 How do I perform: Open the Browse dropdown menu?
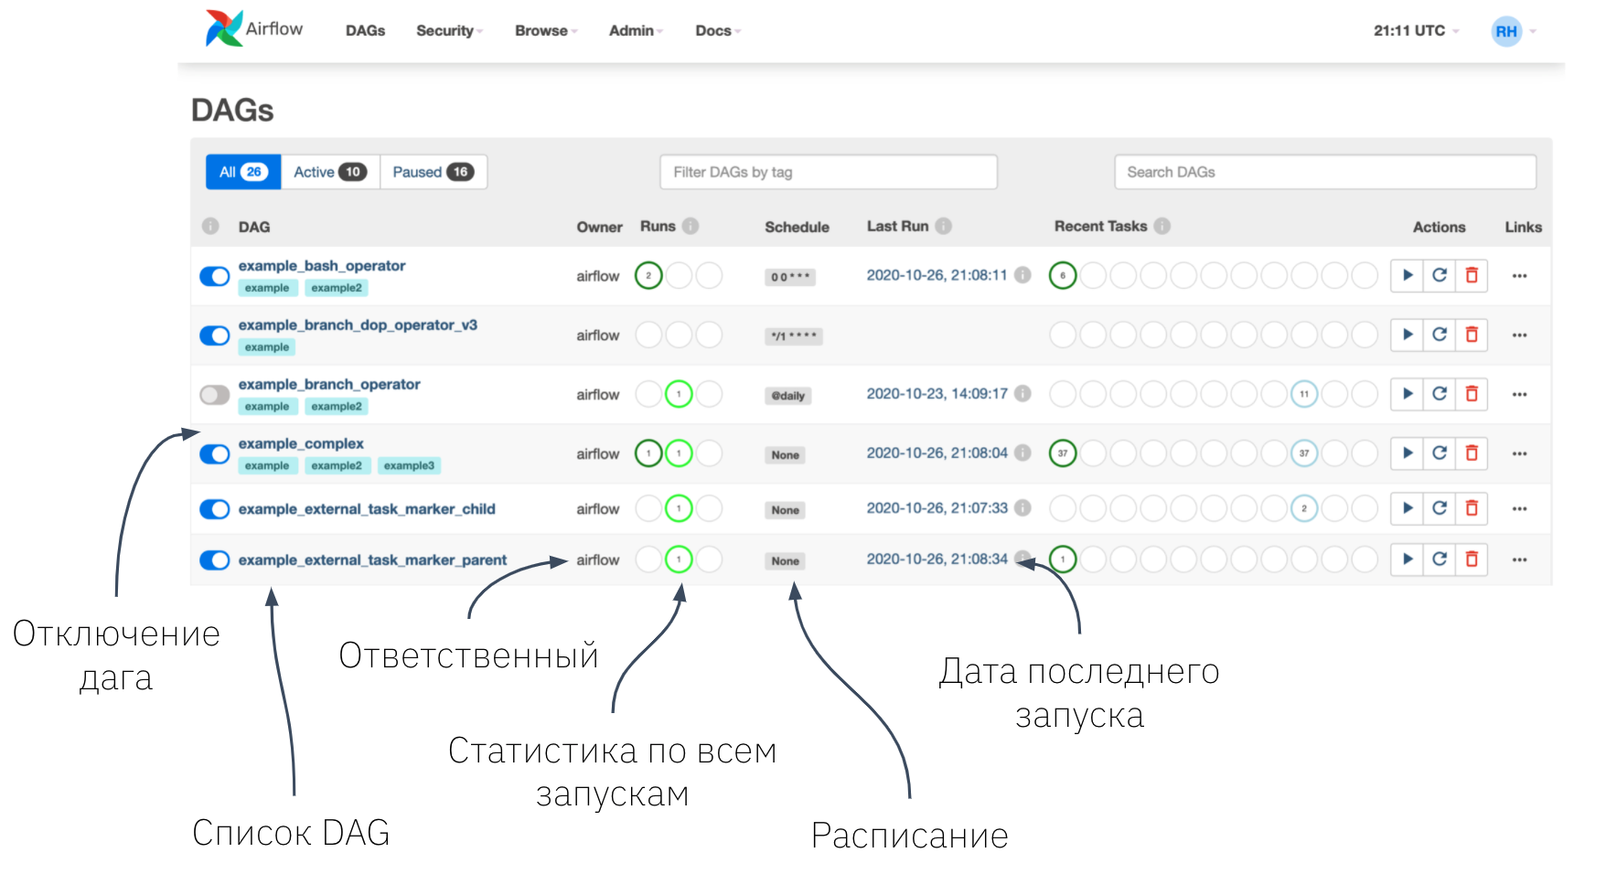(546, 31)
